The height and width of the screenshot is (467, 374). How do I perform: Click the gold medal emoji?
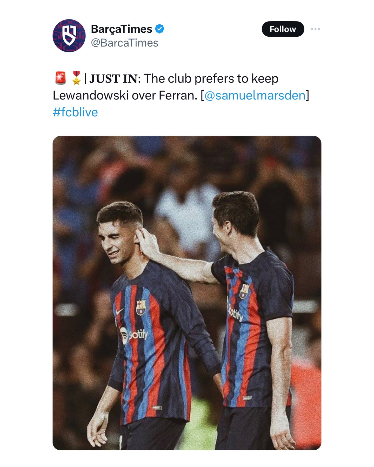click(x=76, y=78)
